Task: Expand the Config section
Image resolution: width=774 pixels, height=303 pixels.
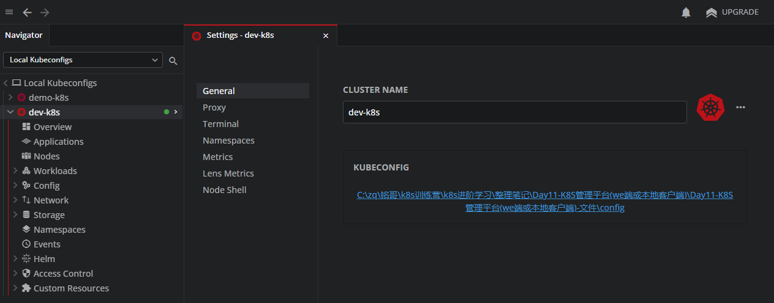Action: click(x=16, y=186)
